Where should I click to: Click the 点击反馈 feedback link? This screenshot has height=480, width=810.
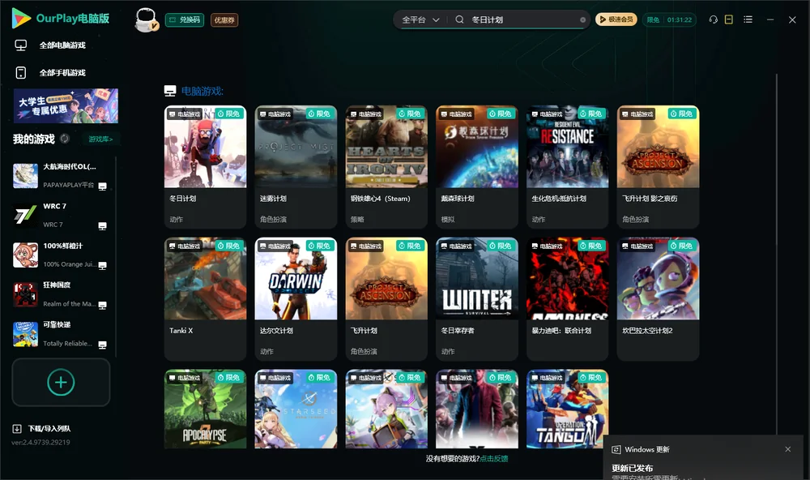[x=494, y=459]
